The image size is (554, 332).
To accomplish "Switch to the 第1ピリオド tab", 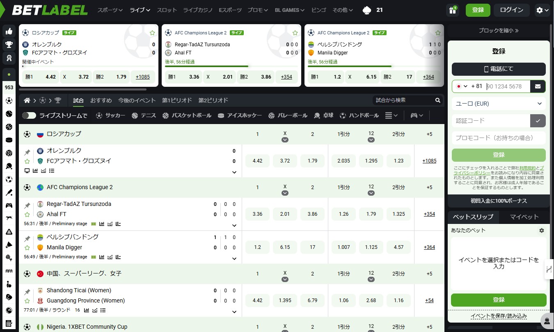I will [x=177, y=100].
